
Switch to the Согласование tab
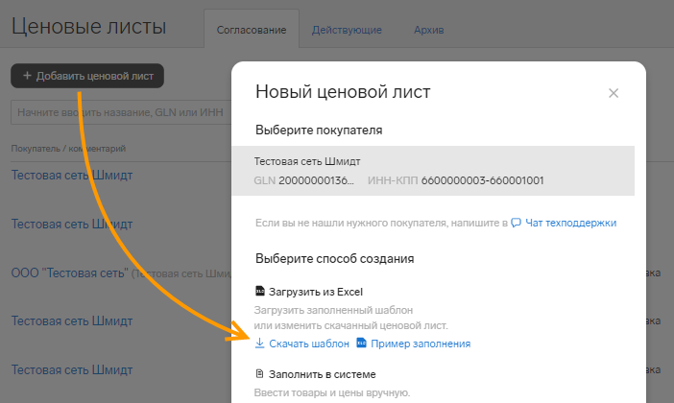pyautogui.click(x=252, y=30)
